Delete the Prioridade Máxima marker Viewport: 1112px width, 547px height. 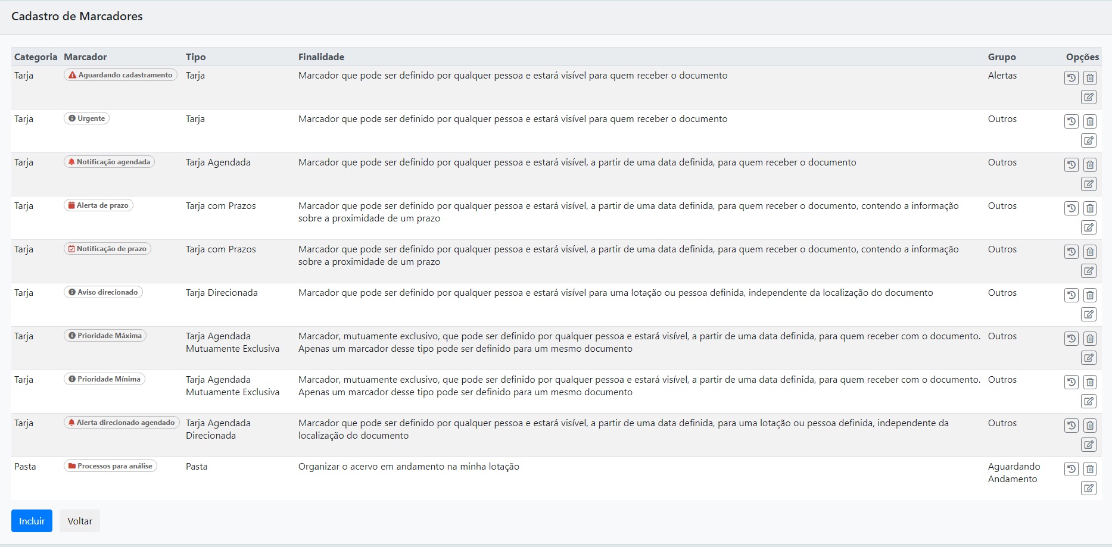coord(1089,339)
